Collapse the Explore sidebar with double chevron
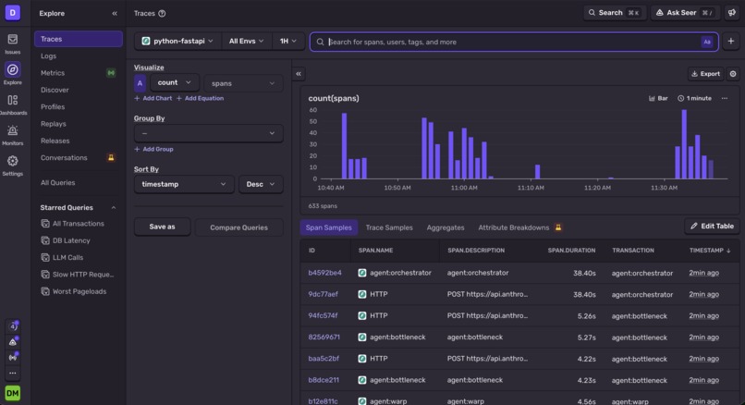The image size is (745, 405). 115,13
